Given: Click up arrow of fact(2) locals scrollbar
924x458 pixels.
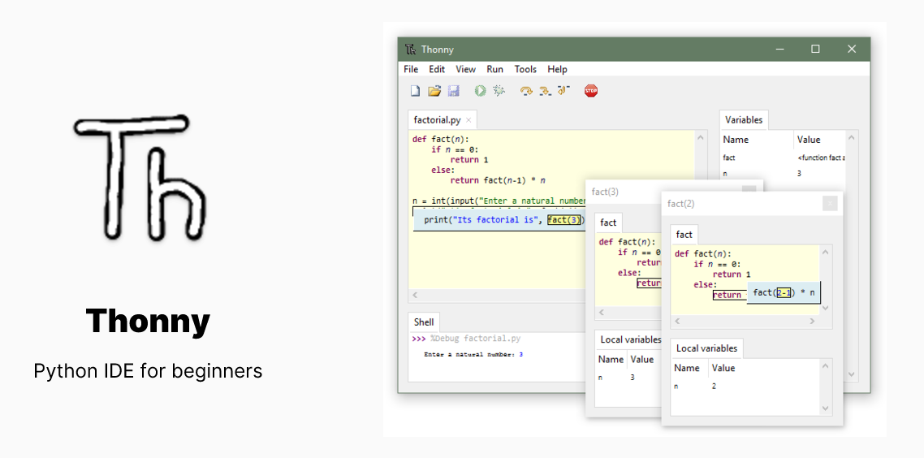Looking at the screenshot, I should [x=825, y=366].
